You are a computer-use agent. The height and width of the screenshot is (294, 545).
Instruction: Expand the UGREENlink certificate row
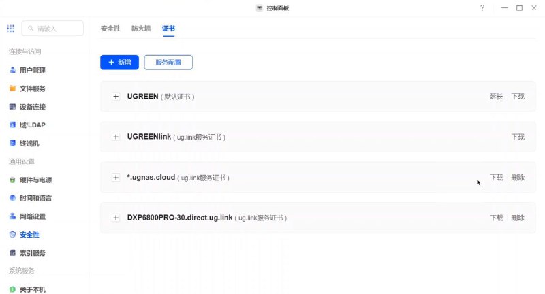[116, 137]
